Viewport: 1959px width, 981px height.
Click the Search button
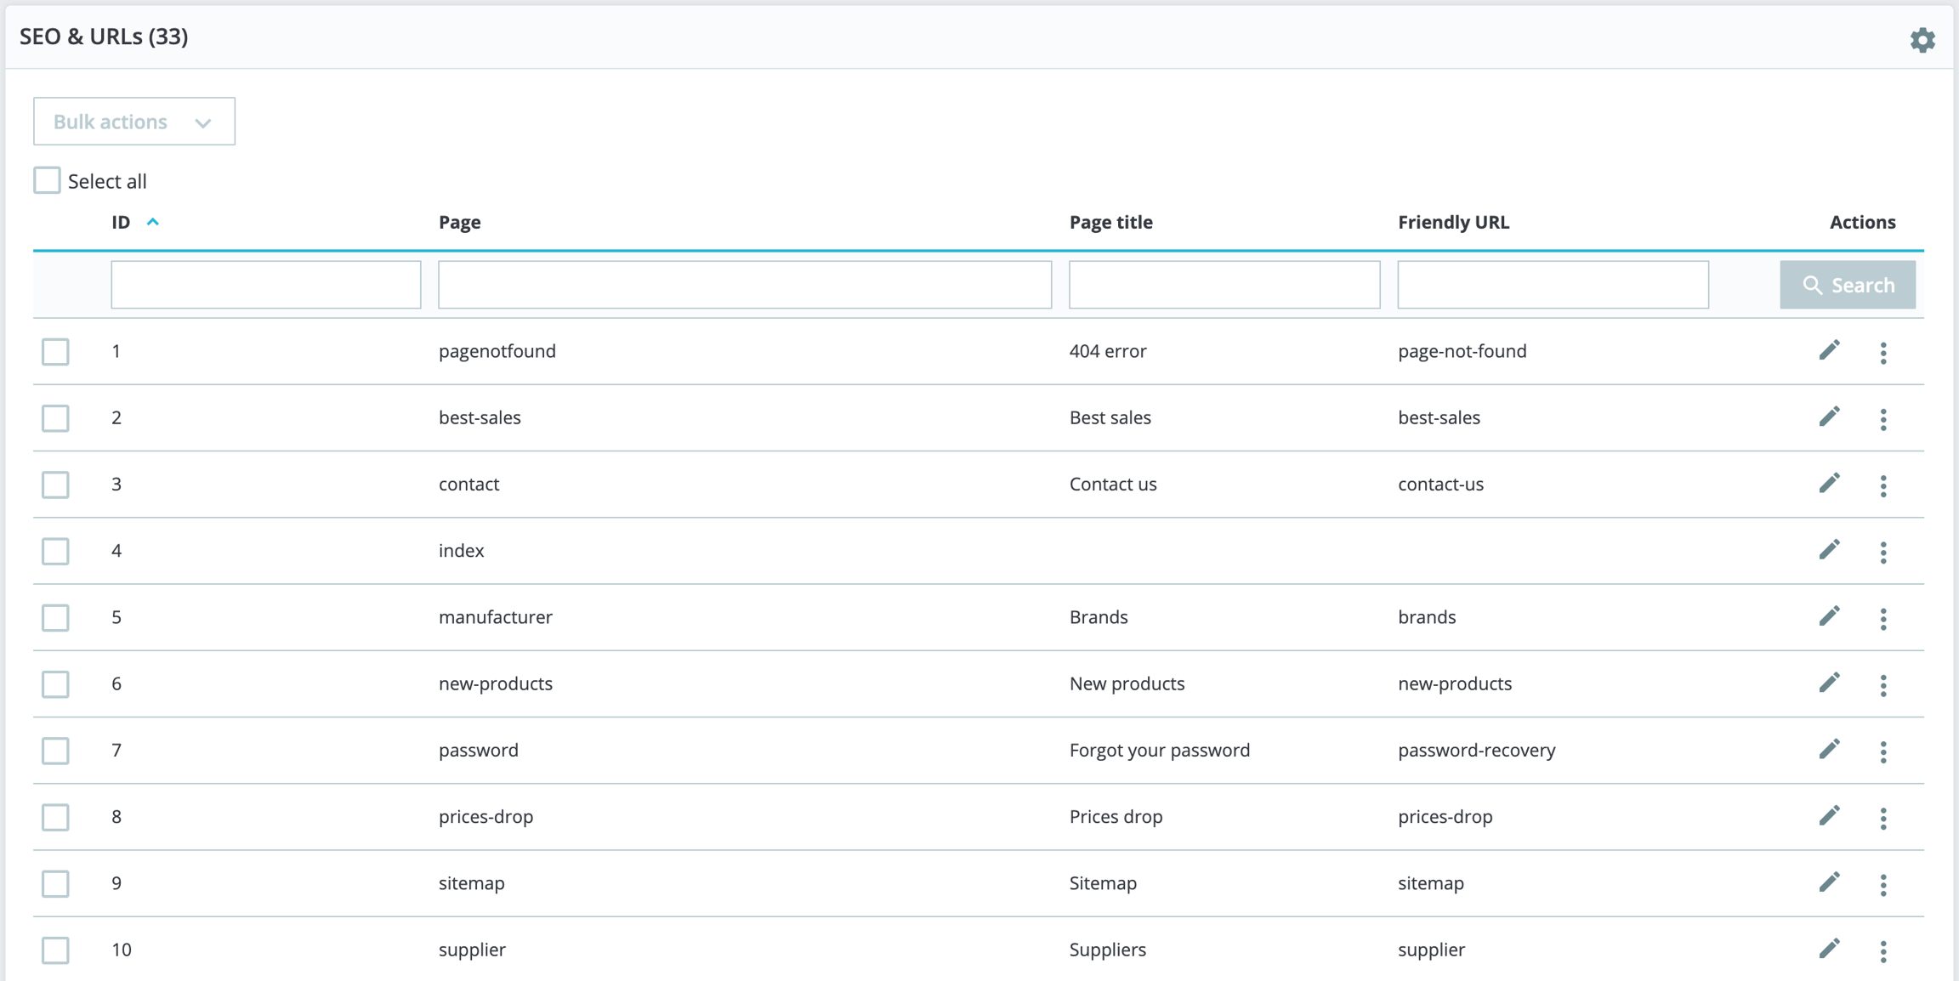click(1848, 285)
